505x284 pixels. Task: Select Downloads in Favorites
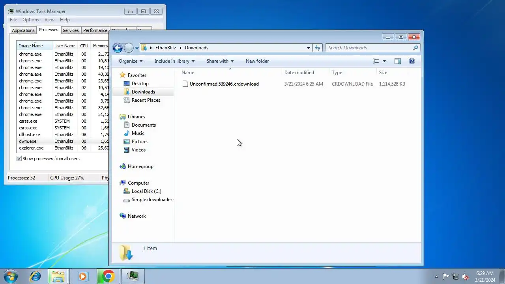(143, 92)
